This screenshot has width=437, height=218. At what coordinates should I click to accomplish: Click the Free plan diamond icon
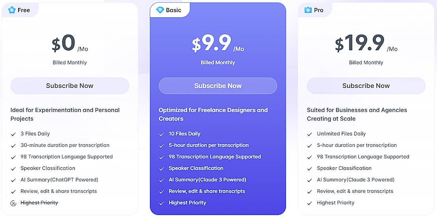click(12, 10)
